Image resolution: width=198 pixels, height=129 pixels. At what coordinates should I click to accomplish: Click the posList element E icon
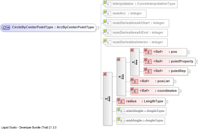135,82
